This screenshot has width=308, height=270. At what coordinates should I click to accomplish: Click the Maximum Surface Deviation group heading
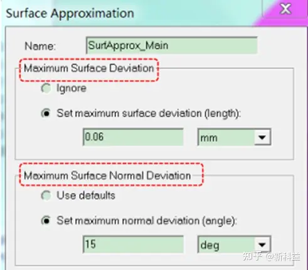point(89,68)
